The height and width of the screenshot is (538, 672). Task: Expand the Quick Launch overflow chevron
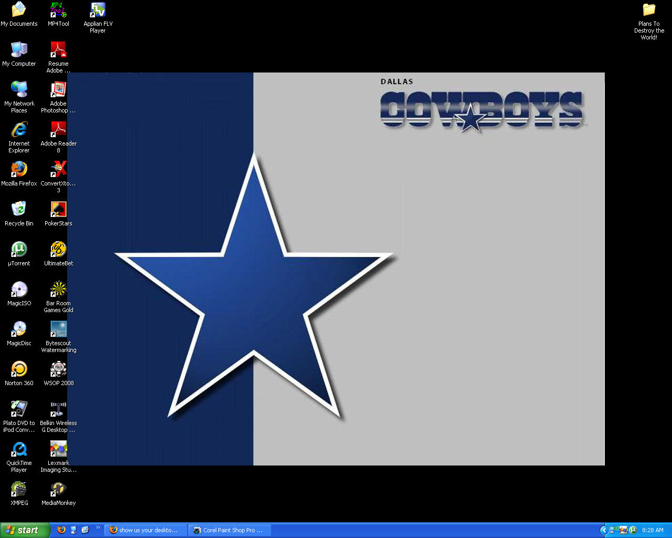pos(98,527)
